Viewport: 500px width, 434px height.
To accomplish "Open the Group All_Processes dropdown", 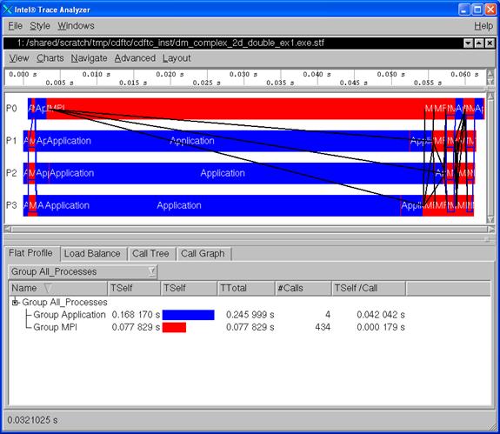I will coord(83,271).
